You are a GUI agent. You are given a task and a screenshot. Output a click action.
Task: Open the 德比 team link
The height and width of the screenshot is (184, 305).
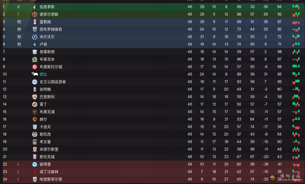[x=43, y=74]
